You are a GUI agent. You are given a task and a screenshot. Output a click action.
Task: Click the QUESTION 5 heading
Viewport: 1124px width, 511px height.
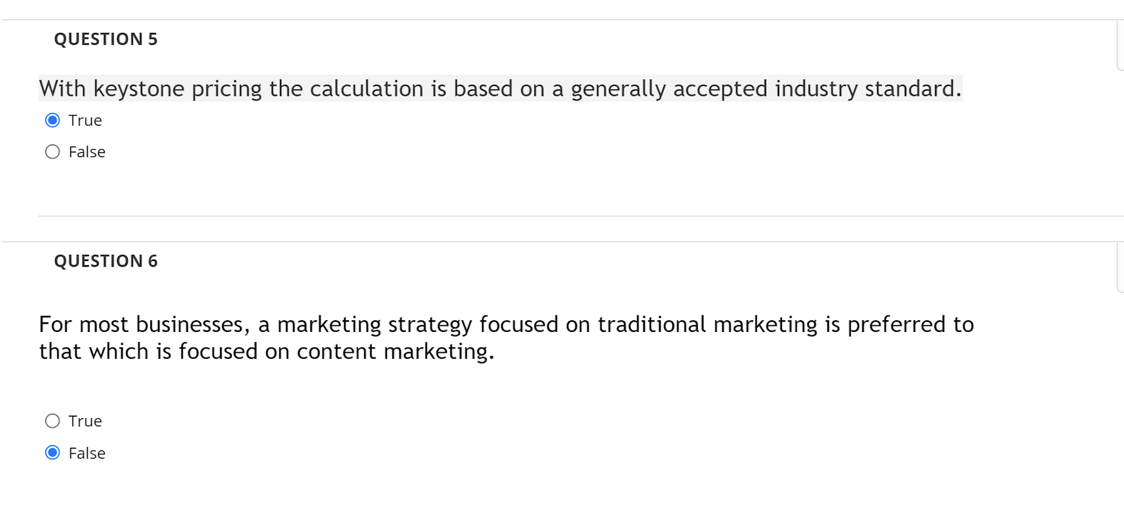105,39
